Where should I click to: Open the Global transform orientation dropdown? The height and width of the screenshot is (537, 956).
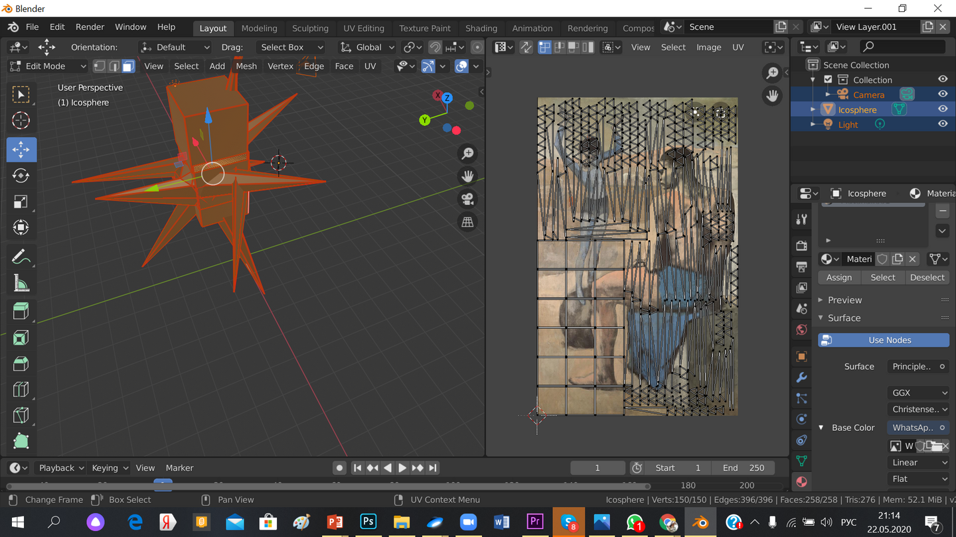[x=366, y=47]
